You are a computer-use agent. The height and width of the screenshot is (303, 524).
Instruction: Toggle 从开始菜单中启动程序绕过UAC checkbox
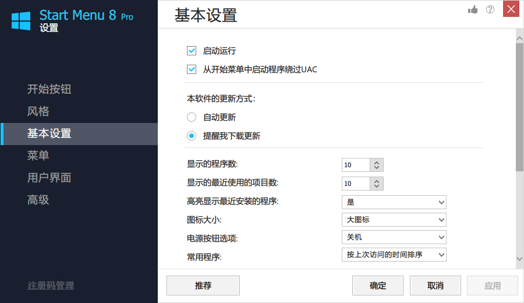(x=192, y=69)
